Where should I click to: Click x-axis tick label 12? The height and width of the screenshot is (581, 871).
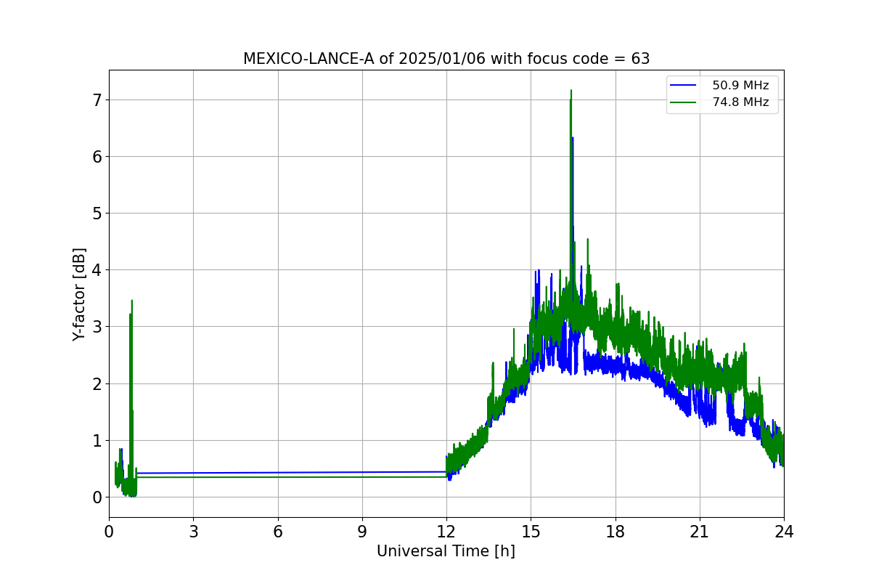tap(446, 532)
